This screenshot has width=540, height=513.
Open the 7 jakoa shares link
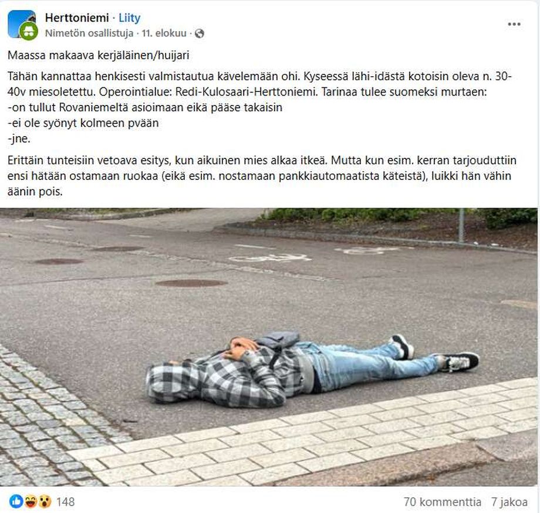click(x=509, y=502)
